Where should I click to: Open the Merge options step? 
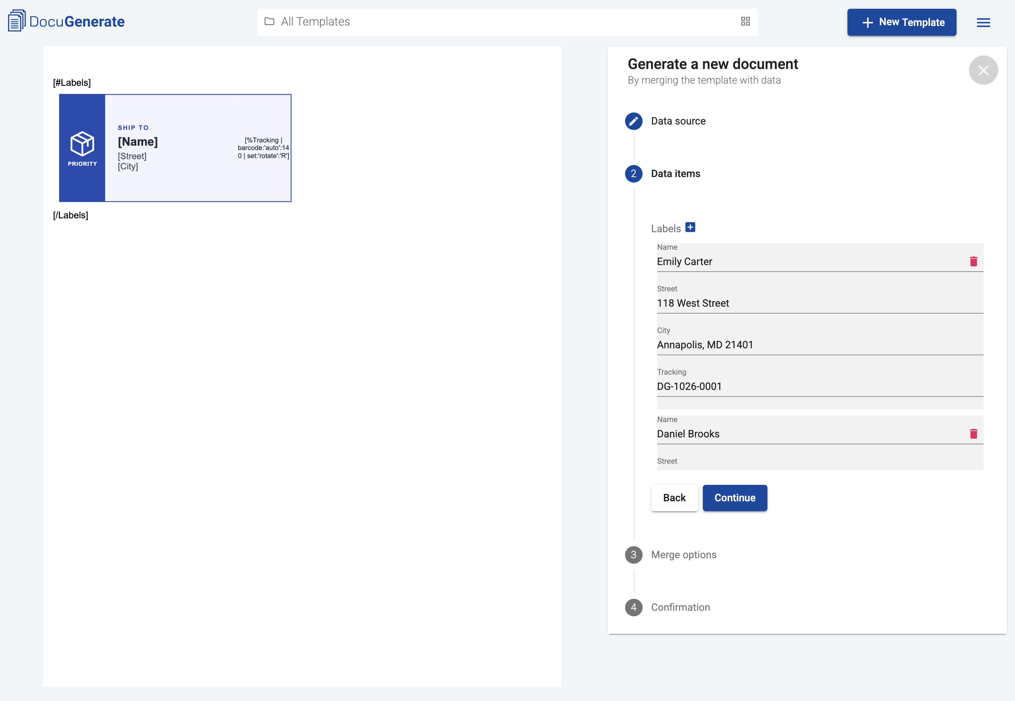tap(683, 555)
